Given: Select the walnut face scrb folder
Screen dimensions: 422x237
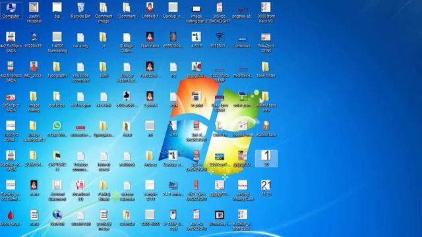Looking at the screenshot, I should coord(266,101).
